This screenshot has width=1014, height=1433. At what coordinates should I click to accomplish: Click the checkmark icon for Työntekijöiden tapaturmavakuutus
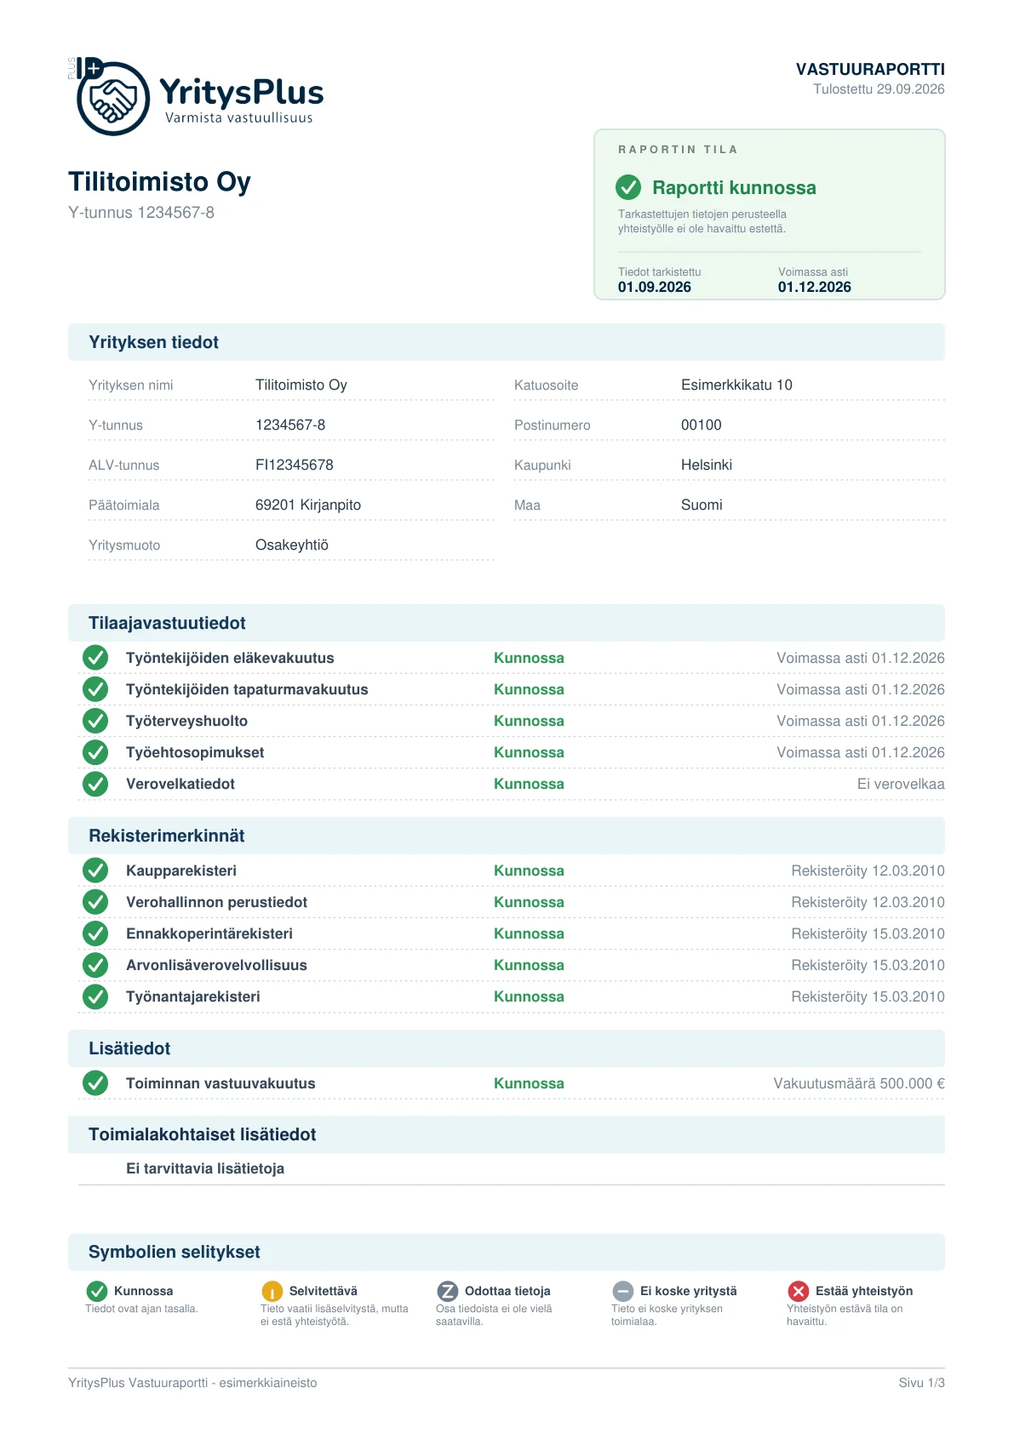click(x=95, y=689)
